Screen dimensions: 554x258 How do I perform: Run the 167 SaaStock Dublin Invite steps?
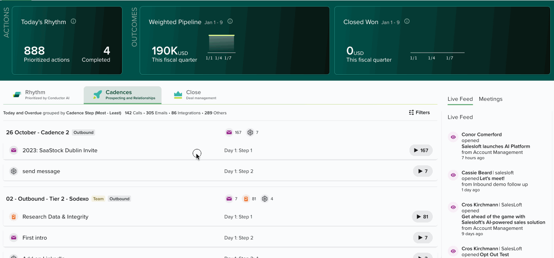tap(421, 150)
